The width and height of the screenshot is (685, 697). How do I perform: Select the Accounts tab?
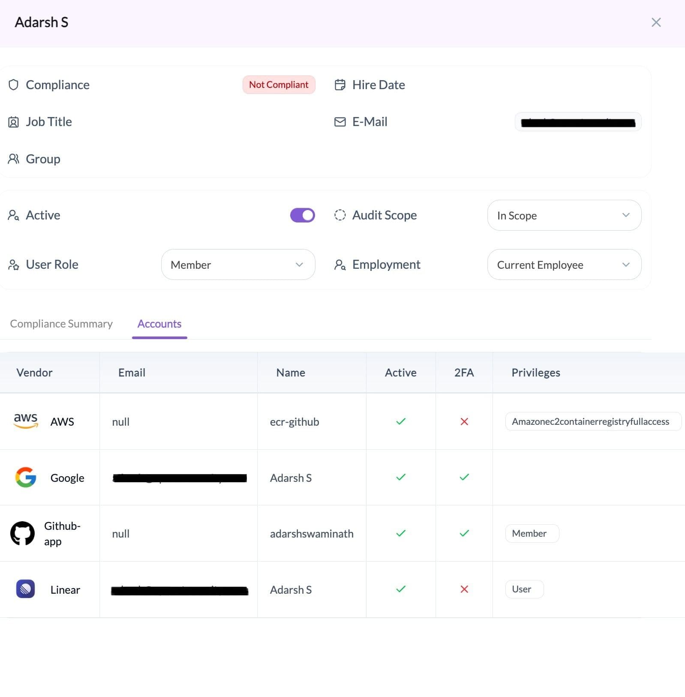159,324
